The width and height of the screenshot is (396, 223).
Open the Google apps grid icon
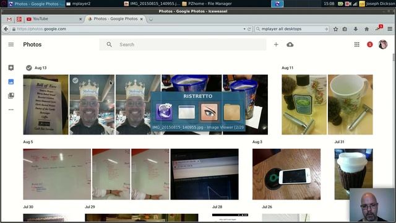[x=356, y=45]
